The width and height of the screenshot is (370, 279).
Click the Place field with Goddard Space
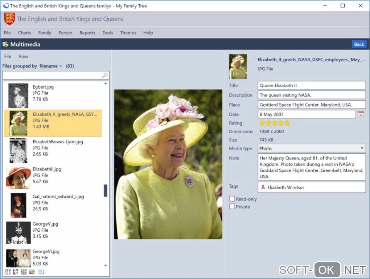click(312, 105)
